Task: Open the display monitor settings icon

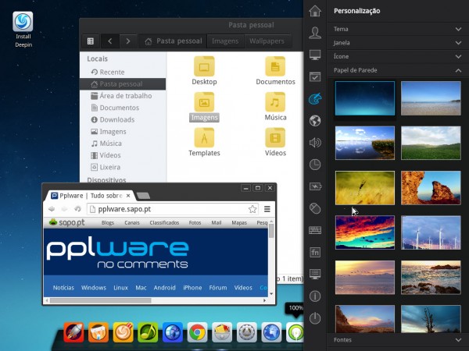Action: pyautogui.click(x=315, y=55)
